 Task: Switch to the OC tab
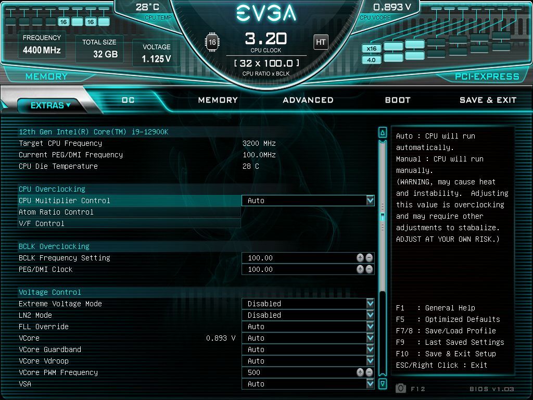tap(128, 100)
